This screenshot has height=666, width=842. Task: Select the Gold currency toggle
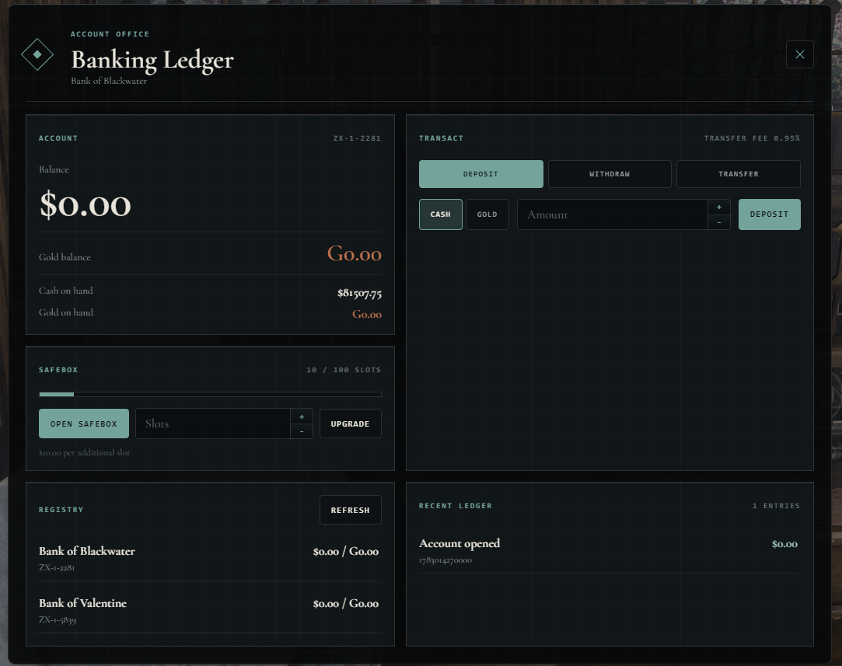pos(487,214)
